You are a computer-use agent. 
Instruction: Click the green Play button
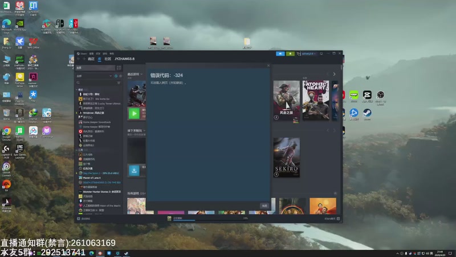[134, 113]
